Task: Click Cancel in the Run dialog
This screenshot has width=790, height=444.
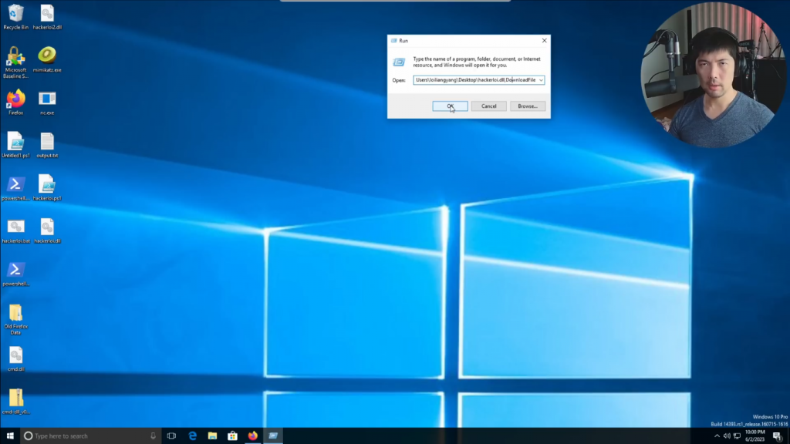Action: tap(488, 106)
